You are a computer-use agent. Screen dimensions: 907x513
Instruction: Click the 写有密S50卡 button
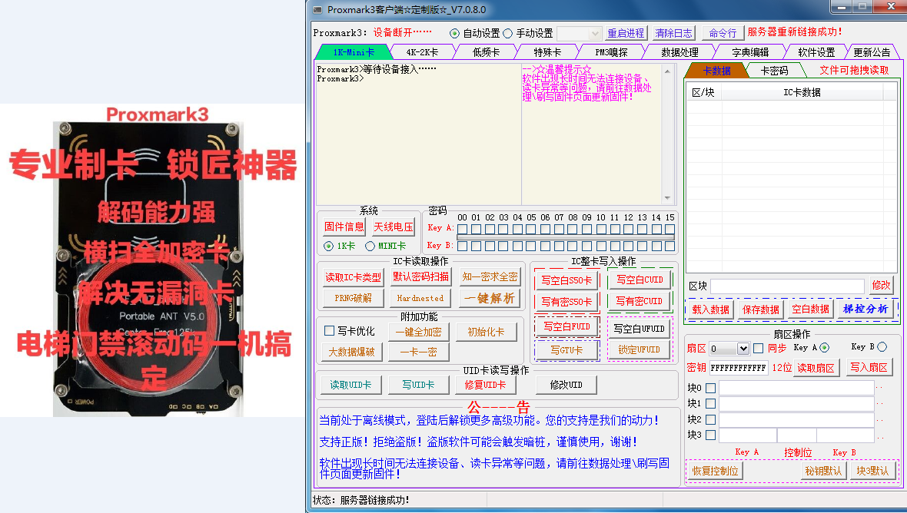pyautogui.click(x=566, y=302)
